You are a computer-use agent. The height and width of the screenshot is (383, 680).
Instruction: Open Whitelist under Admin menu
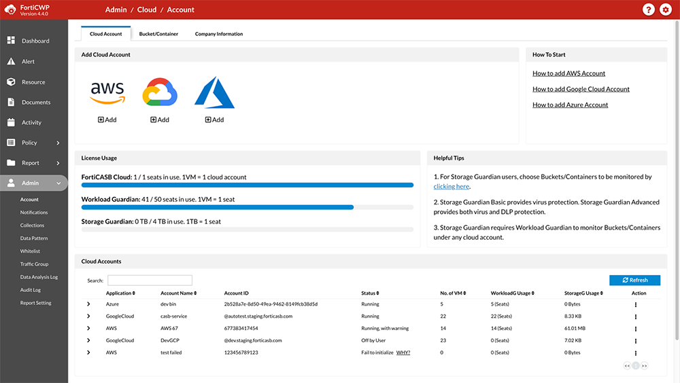[30, 251]
